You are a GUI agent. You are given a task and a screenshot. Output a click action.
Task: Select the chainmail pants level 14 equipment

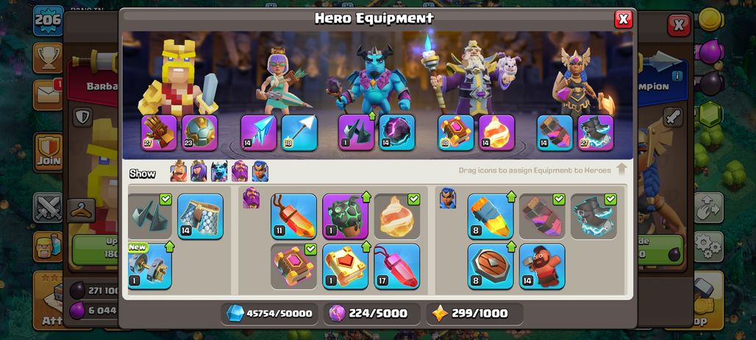201,216
